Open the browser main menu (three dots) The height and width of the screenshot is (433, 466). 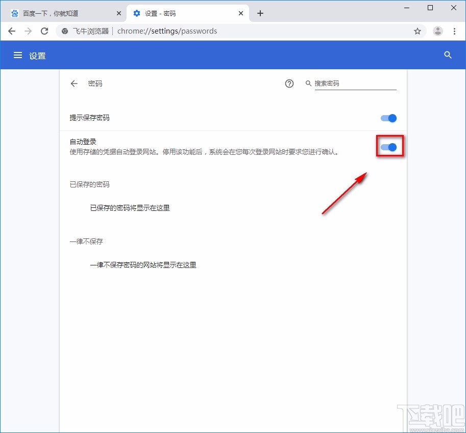(455, 31)
